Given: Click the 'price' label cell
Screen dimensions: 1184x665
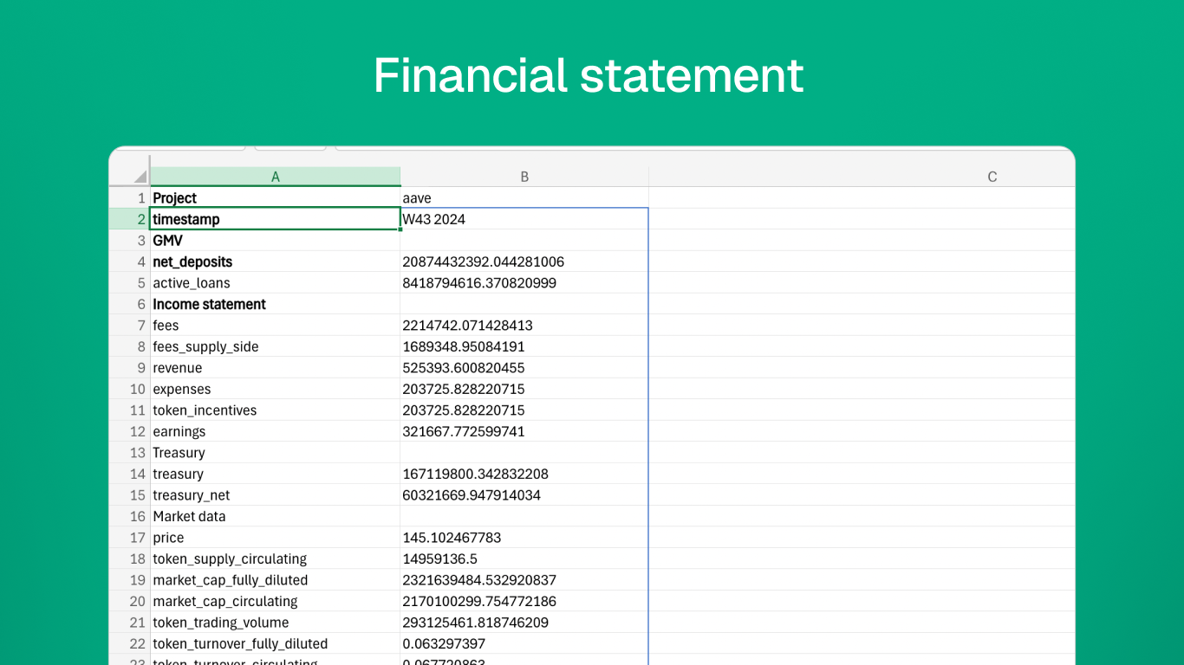Looking at the screenshot, I should pyautogui.click(x=276, y=538).
